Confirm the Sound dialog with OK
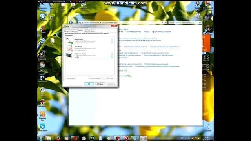Screen dimensions: 251x141 (89, 84)
